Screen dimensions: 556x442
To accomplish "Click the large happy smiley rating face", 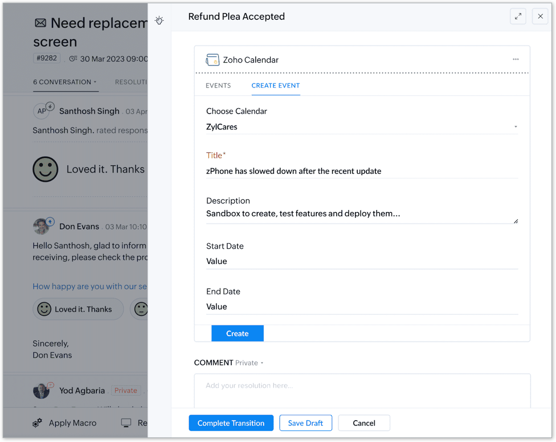I will (46, 169).
